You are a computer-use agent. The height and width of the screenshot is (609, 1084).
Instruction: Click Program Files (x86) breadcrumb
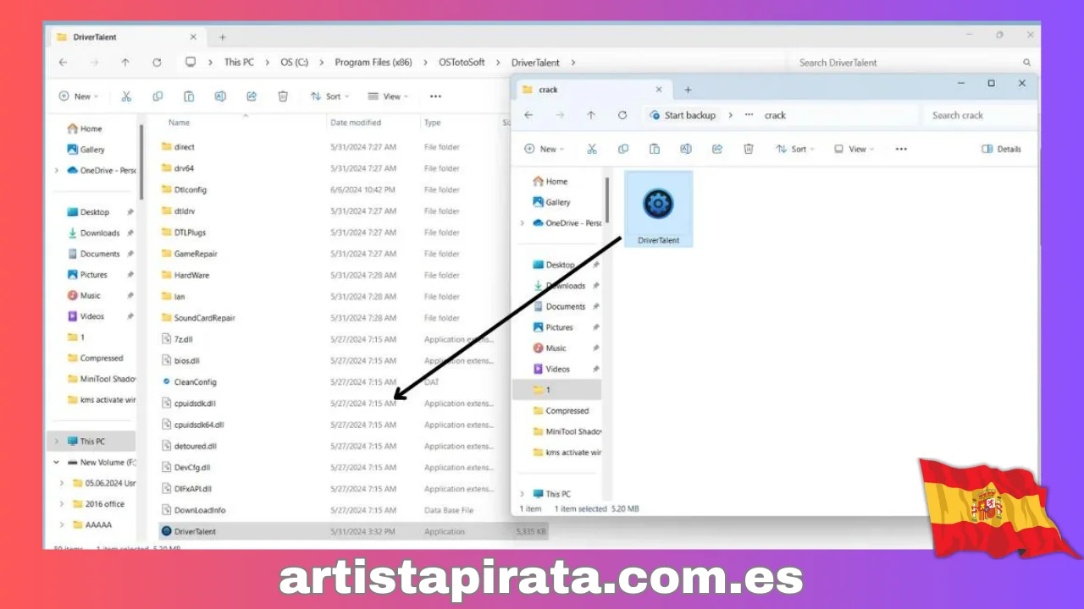[373, 63]
